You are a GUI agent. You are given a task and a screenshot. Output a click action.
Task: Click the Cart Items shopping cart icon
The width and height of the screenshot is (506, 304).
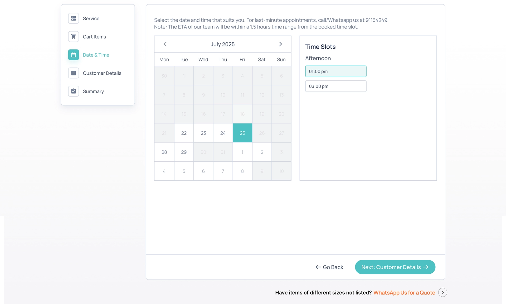74,37
